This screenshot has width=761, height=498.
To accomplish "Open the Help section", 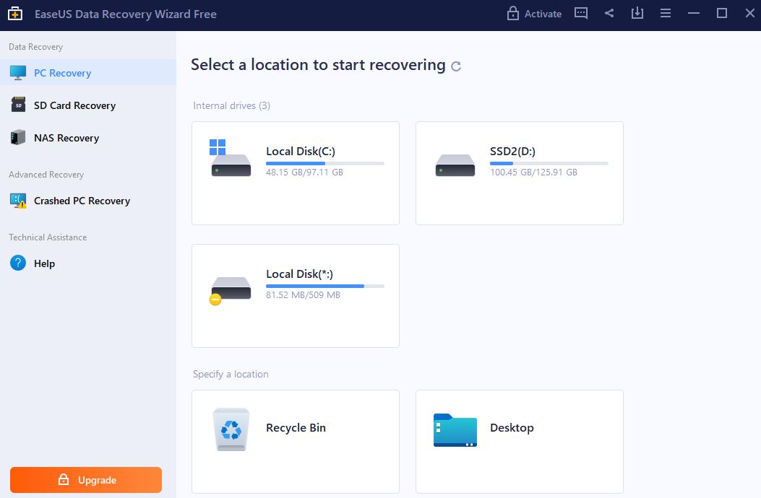I will point(88,263).
